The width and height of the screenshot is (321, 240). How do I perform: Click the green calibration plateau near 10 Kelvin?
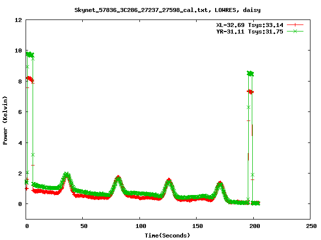coord(30,54)
